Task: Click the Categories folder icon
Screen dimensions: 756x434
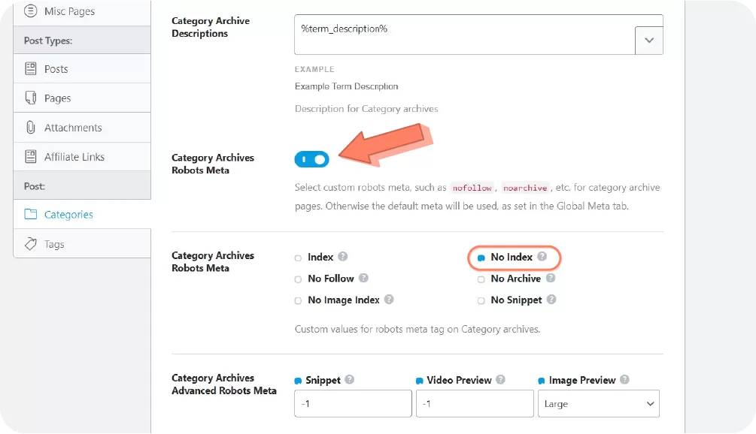Action: point(32,214)
